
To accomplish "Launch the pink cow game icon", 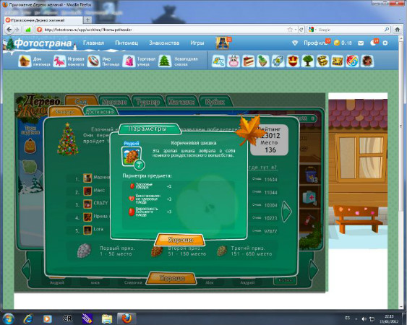I will coord(234,61).
